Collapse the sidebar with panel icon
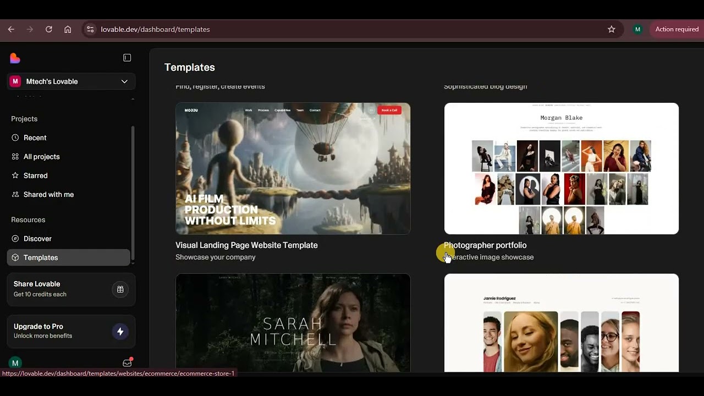This screenshot has height=396, width=704. (x=127, y=58)
